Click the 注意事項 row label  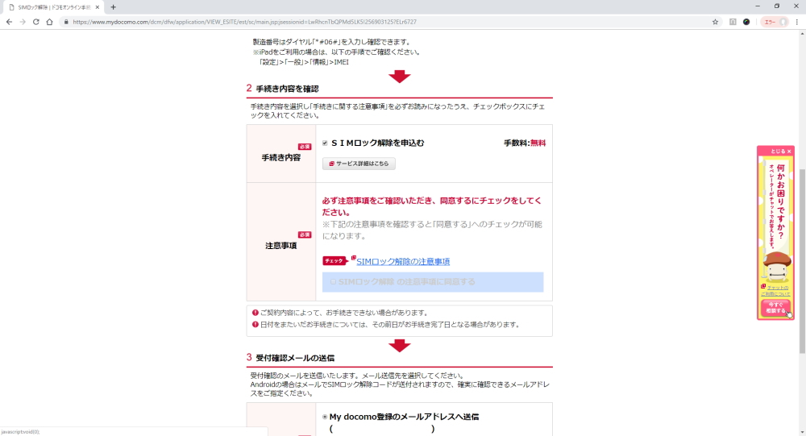(x=280, y=246)
